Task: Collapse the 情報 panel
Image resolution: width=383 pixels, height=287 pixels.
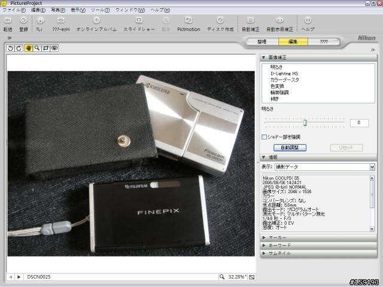Action: pos(263,157)
